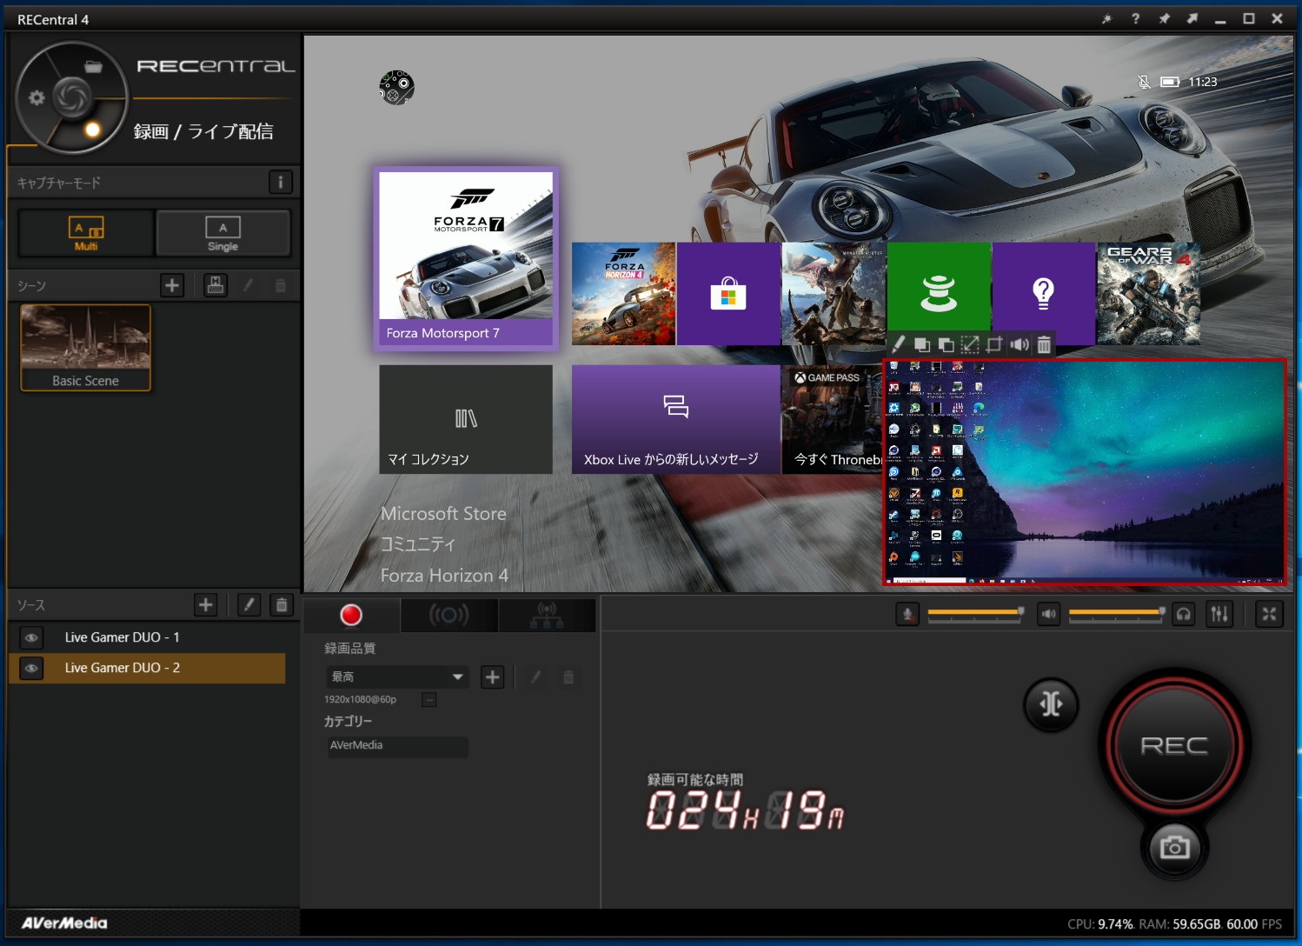Open the capture mode info button
Viewport: 1302px width, 946px height.
280,183
